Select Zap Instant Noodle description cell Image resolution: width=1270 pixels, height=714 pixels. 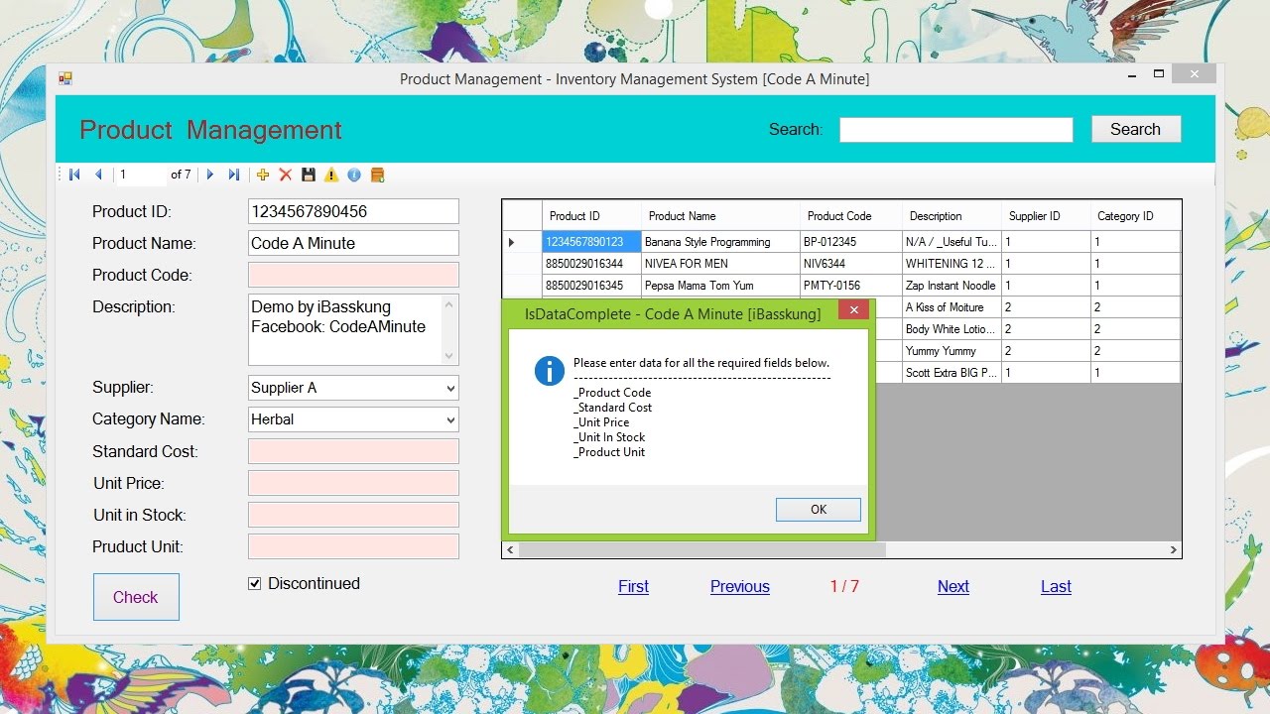(x=952, y=286)
